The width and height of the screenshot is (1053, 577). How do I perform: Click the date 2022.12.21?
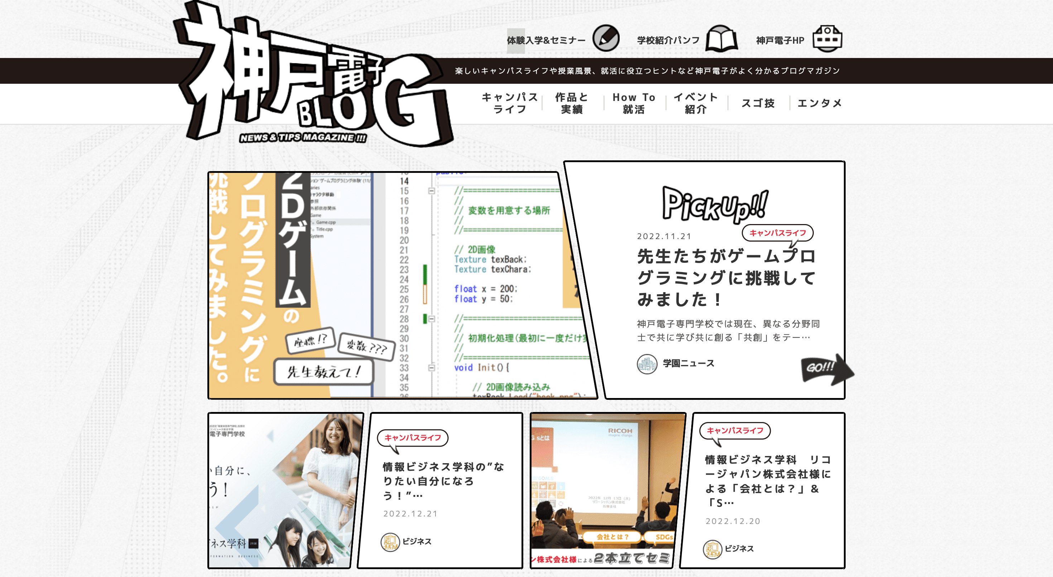(x=410, y=514)
